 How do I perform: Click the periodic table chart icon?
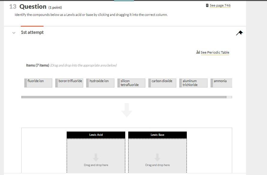198,52
